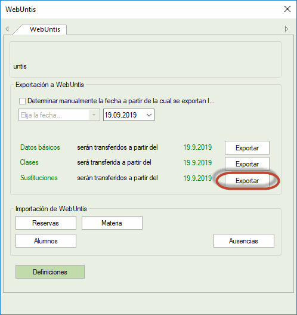Click the right tab scroll arrow

[x=286, y=29]
